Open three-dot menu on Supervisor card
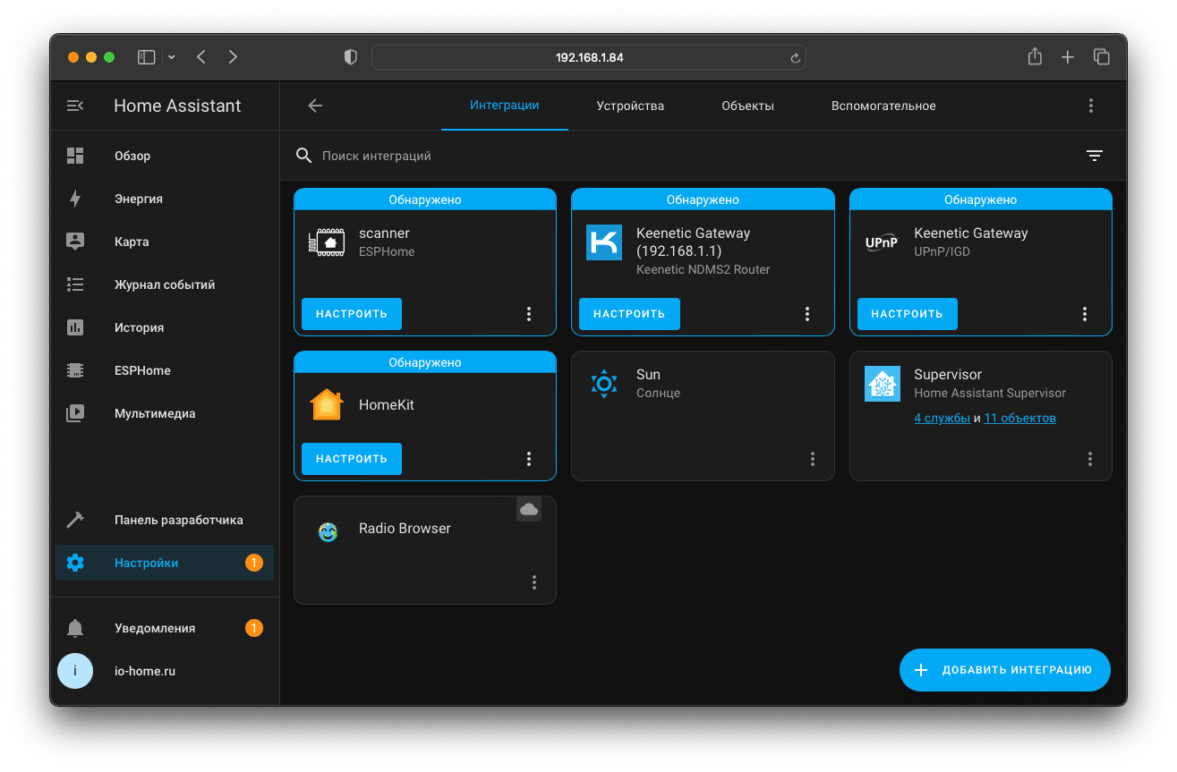1177x772 pixels. click(x=1090, y=459)
